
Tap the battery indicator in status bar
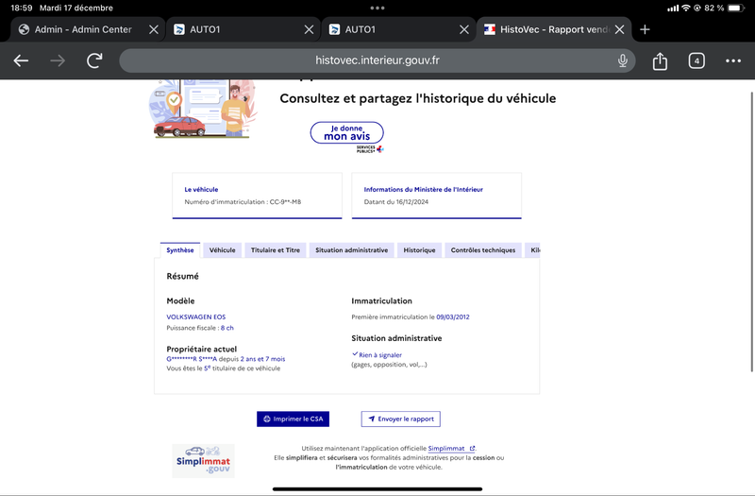pyautogui.click(x=736, y=8)
